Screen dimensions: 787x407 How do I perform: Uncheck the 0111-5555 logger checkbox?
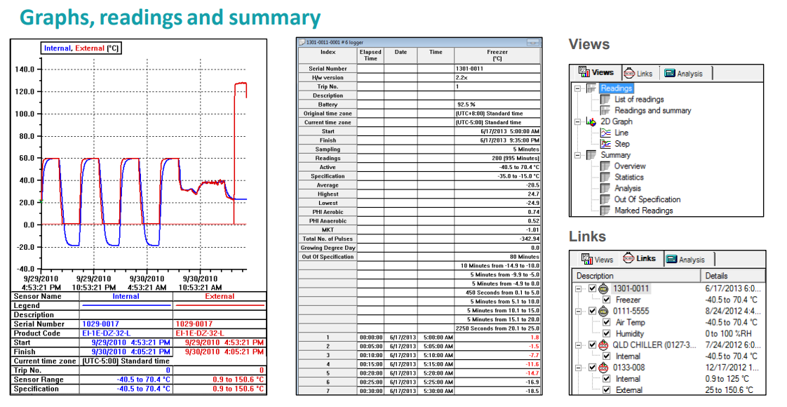tap(592, 311)
